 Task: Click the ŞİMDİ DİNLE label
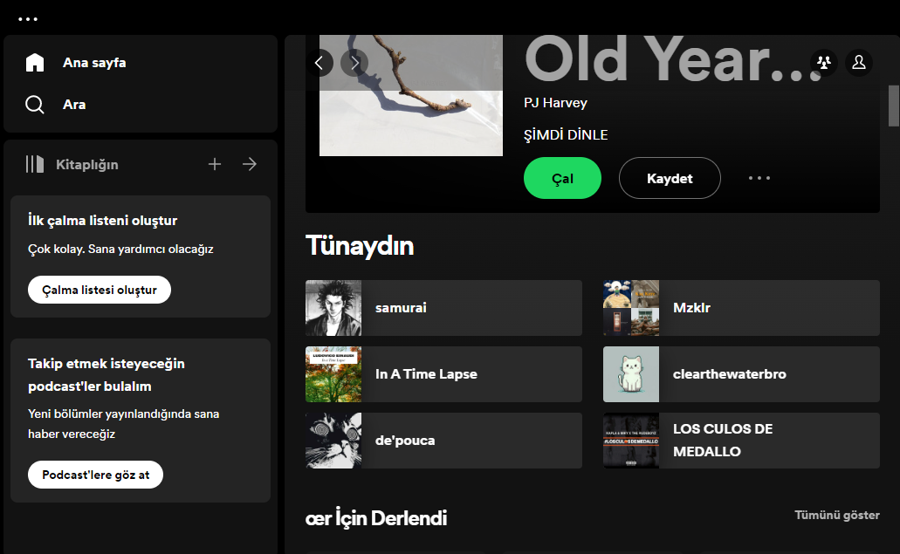pos(566,135)
